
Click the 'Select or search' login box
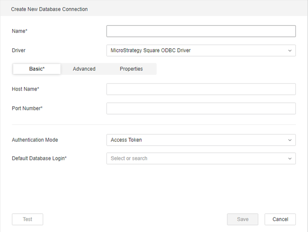[x=197, y=159]
